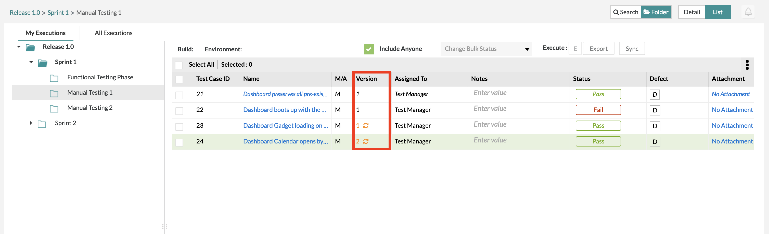Click the version sync icon for test case 24

[x=366, y=141]
